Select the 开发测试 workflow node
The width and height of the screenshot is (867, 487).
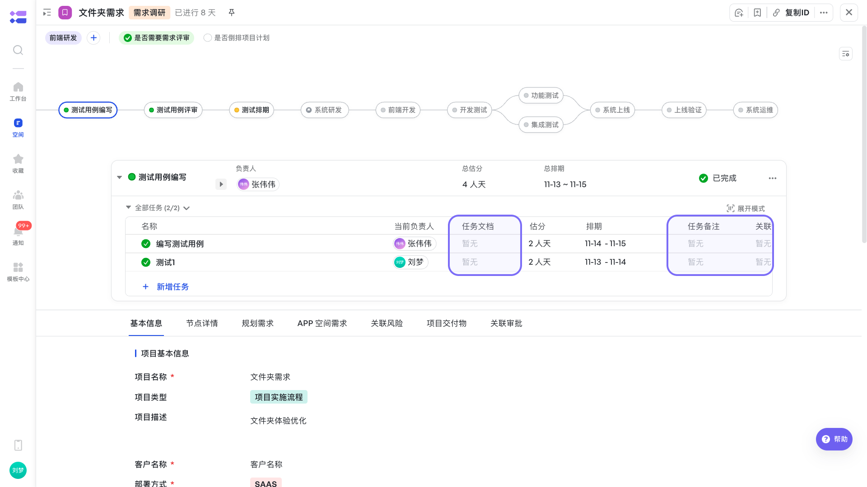470,110
